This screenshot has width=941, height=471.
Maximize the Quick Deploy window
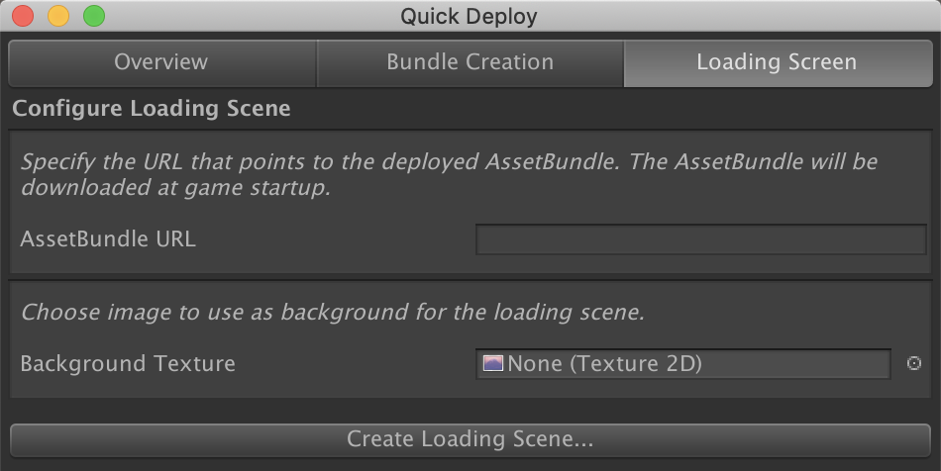[93, 16]
